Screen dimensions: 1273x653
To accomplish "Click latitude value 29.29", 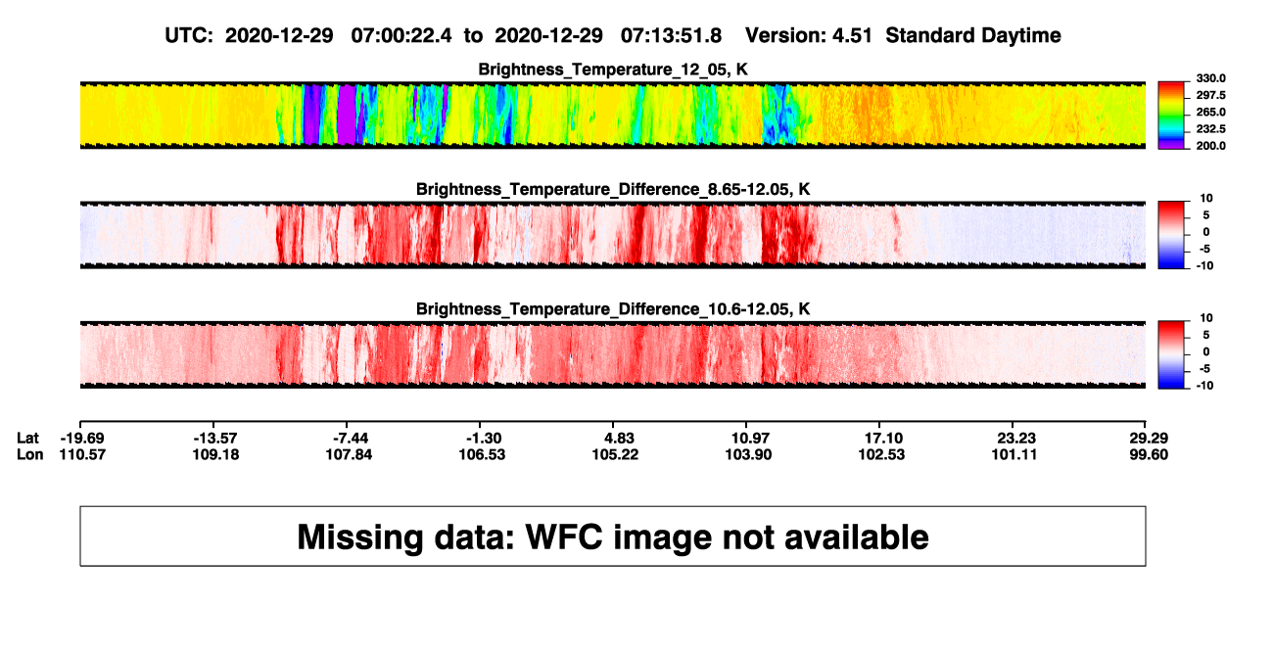I will (1148, 438).
